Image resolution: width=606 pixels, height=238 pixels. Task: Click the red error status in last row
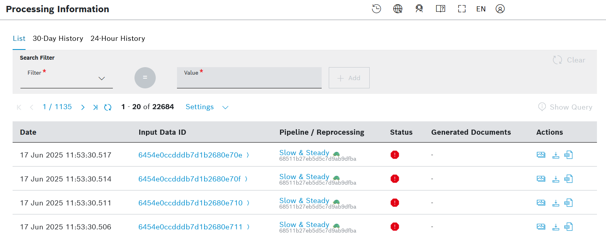tap(394, 227)
